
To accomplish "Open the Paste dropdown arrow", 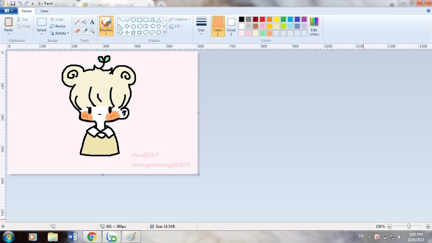I will pos(8,34).
